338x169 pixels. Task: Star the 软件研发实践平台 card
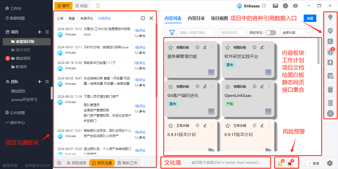228,47
